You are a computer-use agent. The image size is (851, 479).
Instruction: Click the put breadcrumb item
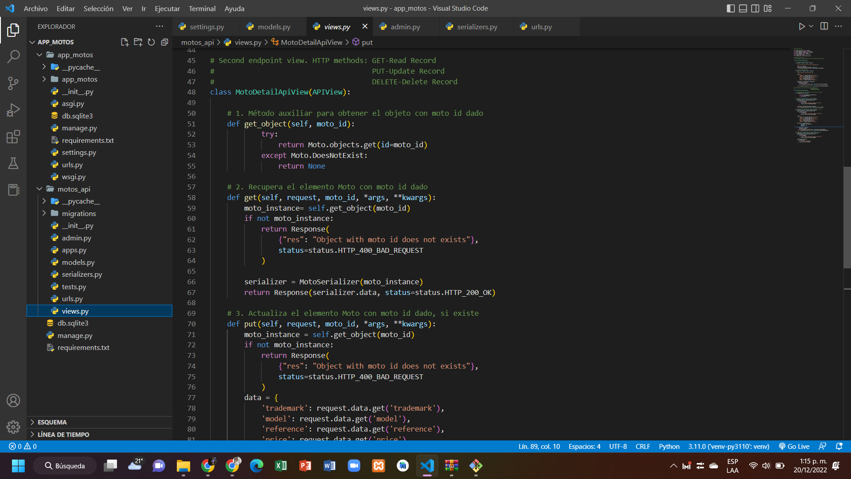click(x=367, y=42)
